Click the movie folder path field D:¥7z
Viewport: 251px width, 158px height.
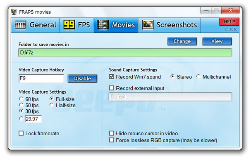[125, 53]
